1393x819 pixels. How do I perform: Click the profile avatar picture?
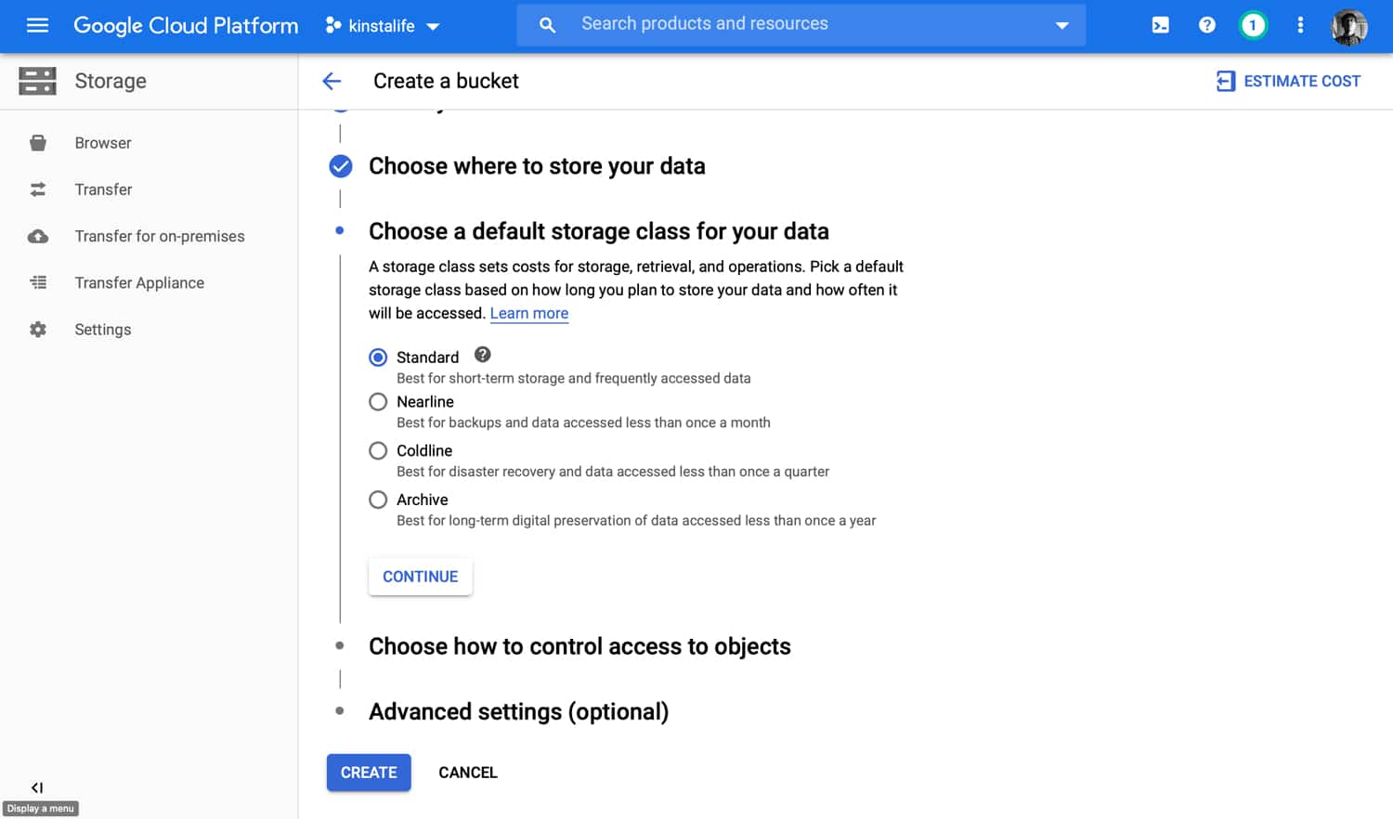[x=1348, y=27]
